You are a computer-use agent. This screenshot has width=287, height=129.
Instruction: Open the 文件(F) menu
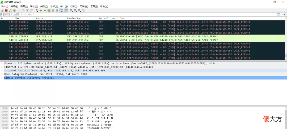pos(5,6)
